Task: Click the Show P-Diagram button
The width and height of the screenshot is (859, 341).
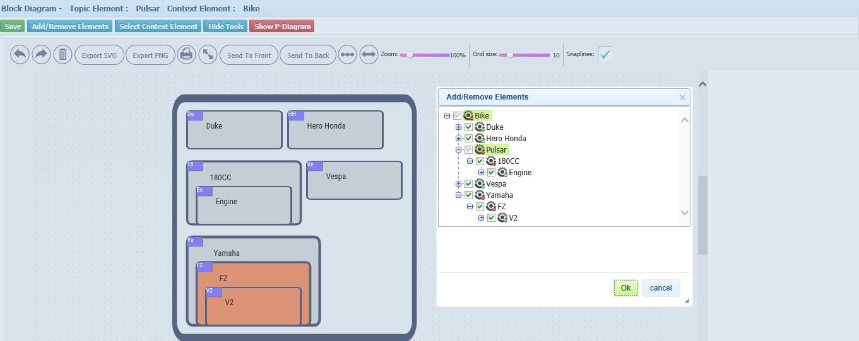Action: click(x=282, y=26)
